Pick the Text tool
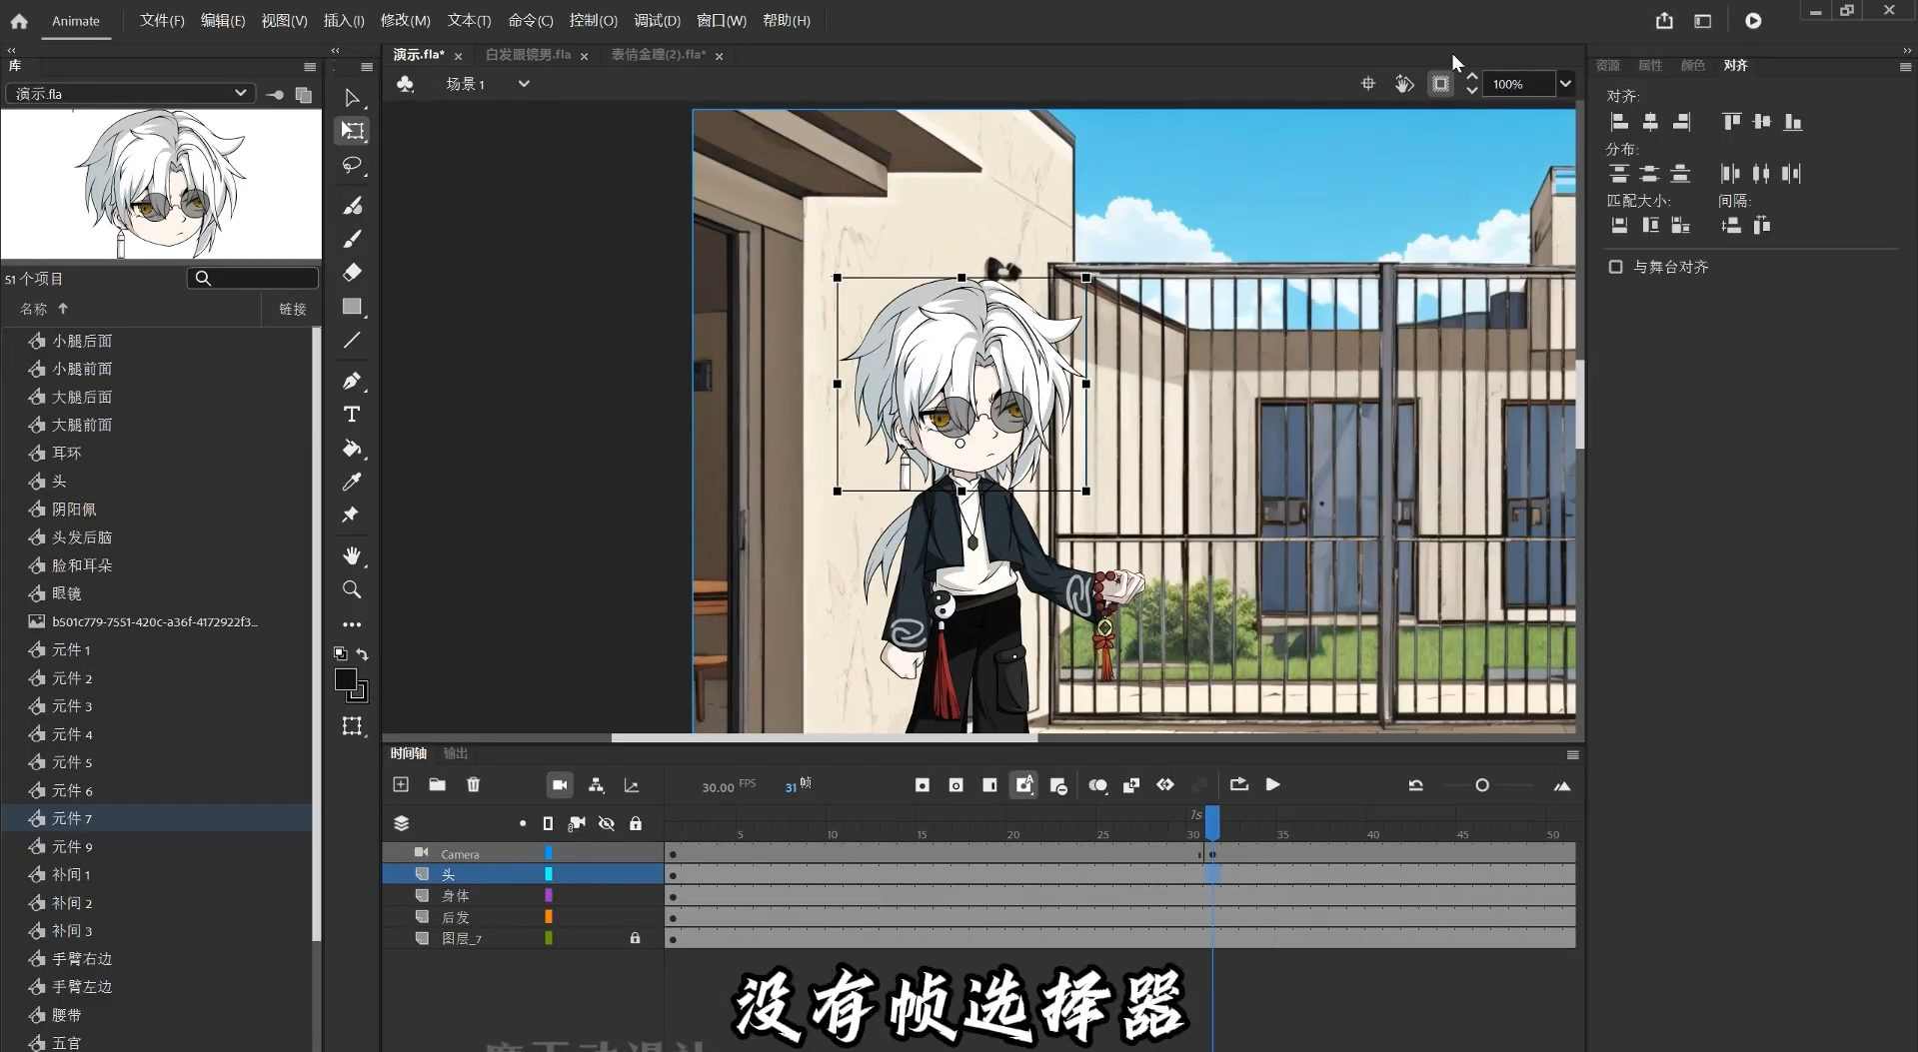The width and height of the screenshot is (1918, 1052). click(x=352, y=414)
